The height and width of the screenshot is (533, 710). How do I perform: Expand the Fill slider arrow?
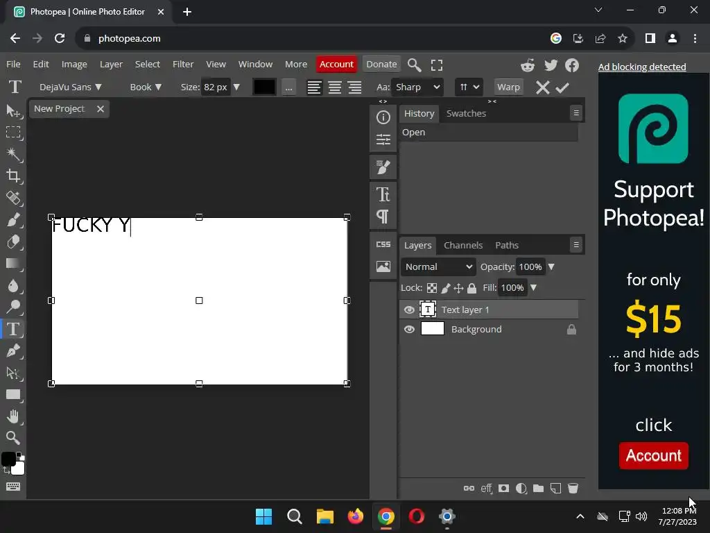pyautogui.click(x=533, y=288)
